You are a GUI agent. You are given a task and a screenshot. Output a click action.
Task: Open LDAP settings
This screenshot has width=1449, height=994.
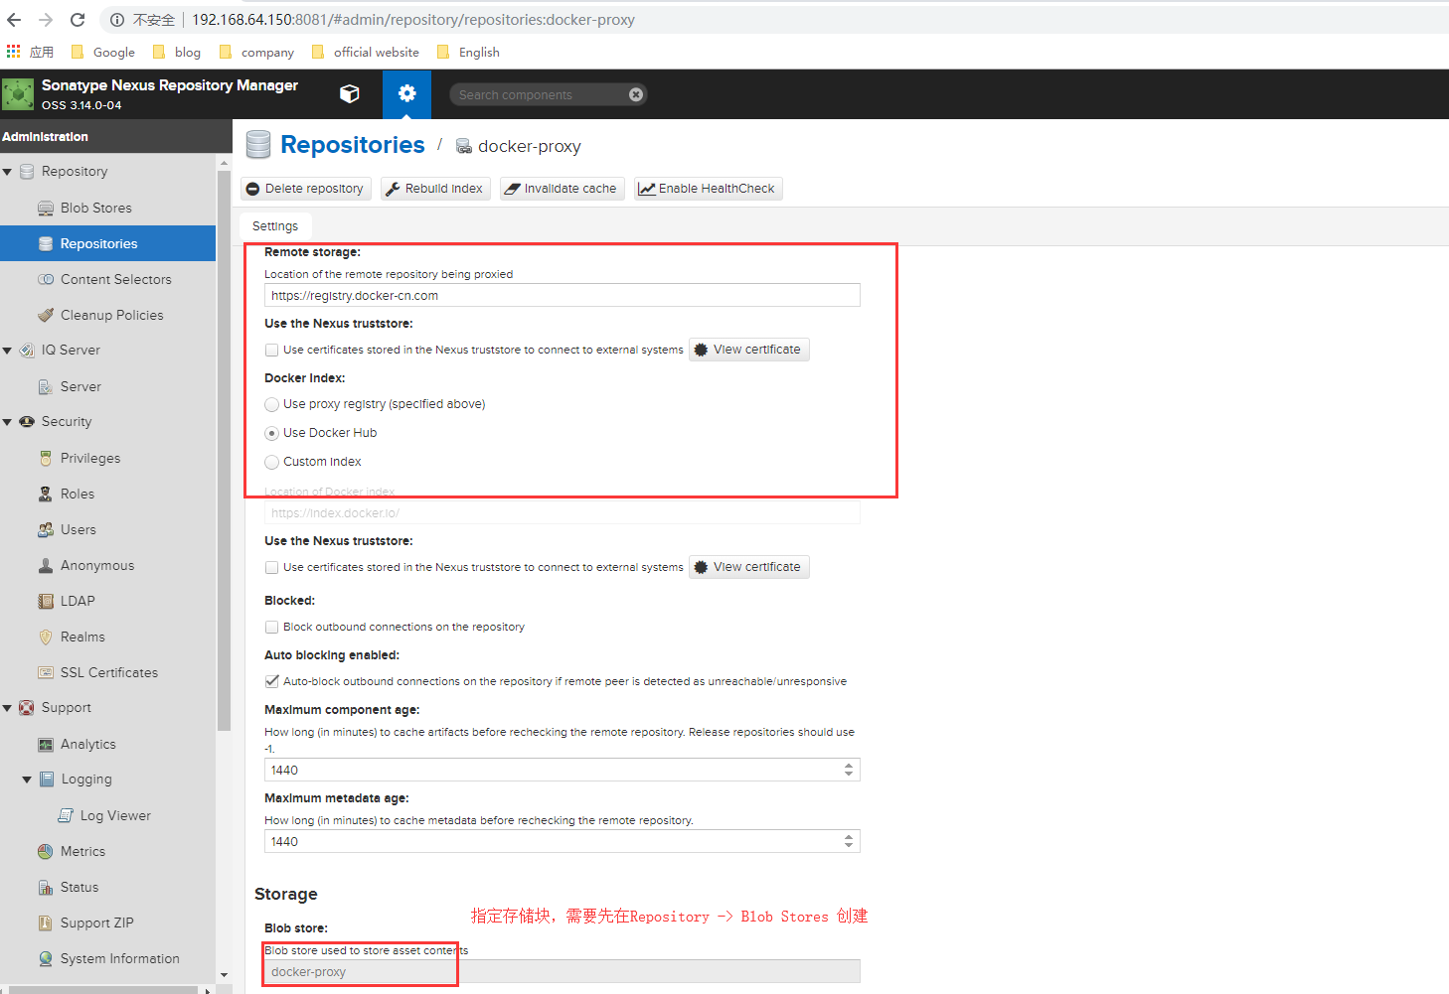pyautogui.click(x=78, y=601)
